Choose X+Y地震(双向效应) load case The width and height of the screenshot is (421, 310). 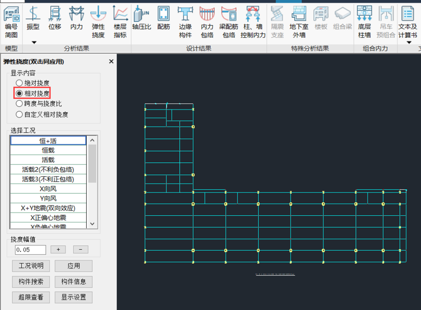48,208
